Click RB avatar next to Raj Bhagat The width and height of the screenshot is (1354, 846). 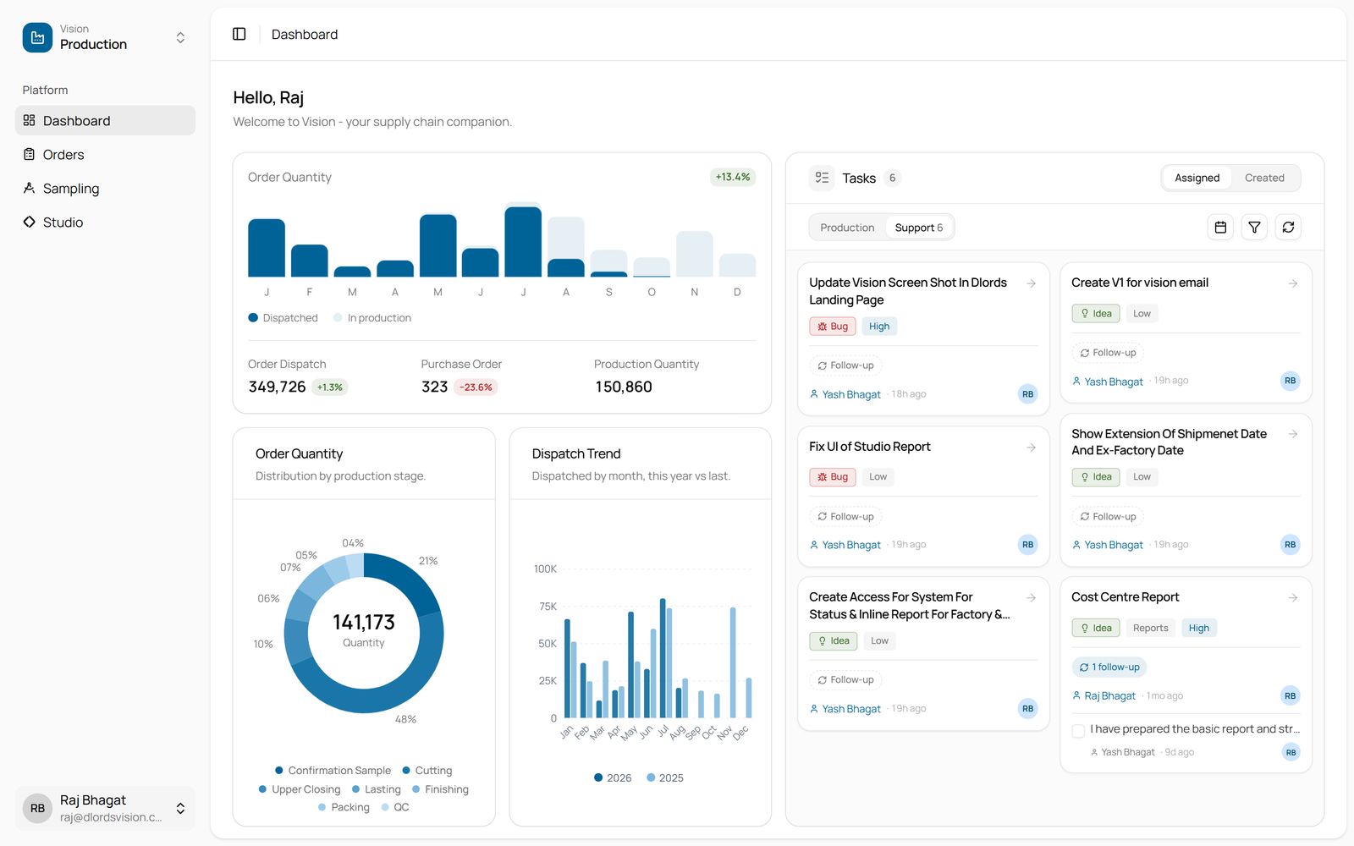pos(38,808)
